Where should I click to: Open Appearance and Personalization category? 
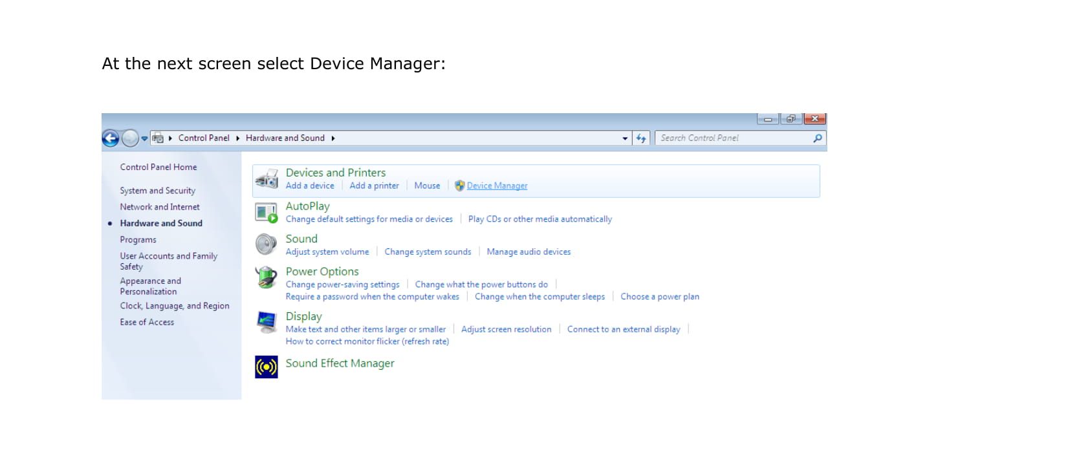(150, 286)
